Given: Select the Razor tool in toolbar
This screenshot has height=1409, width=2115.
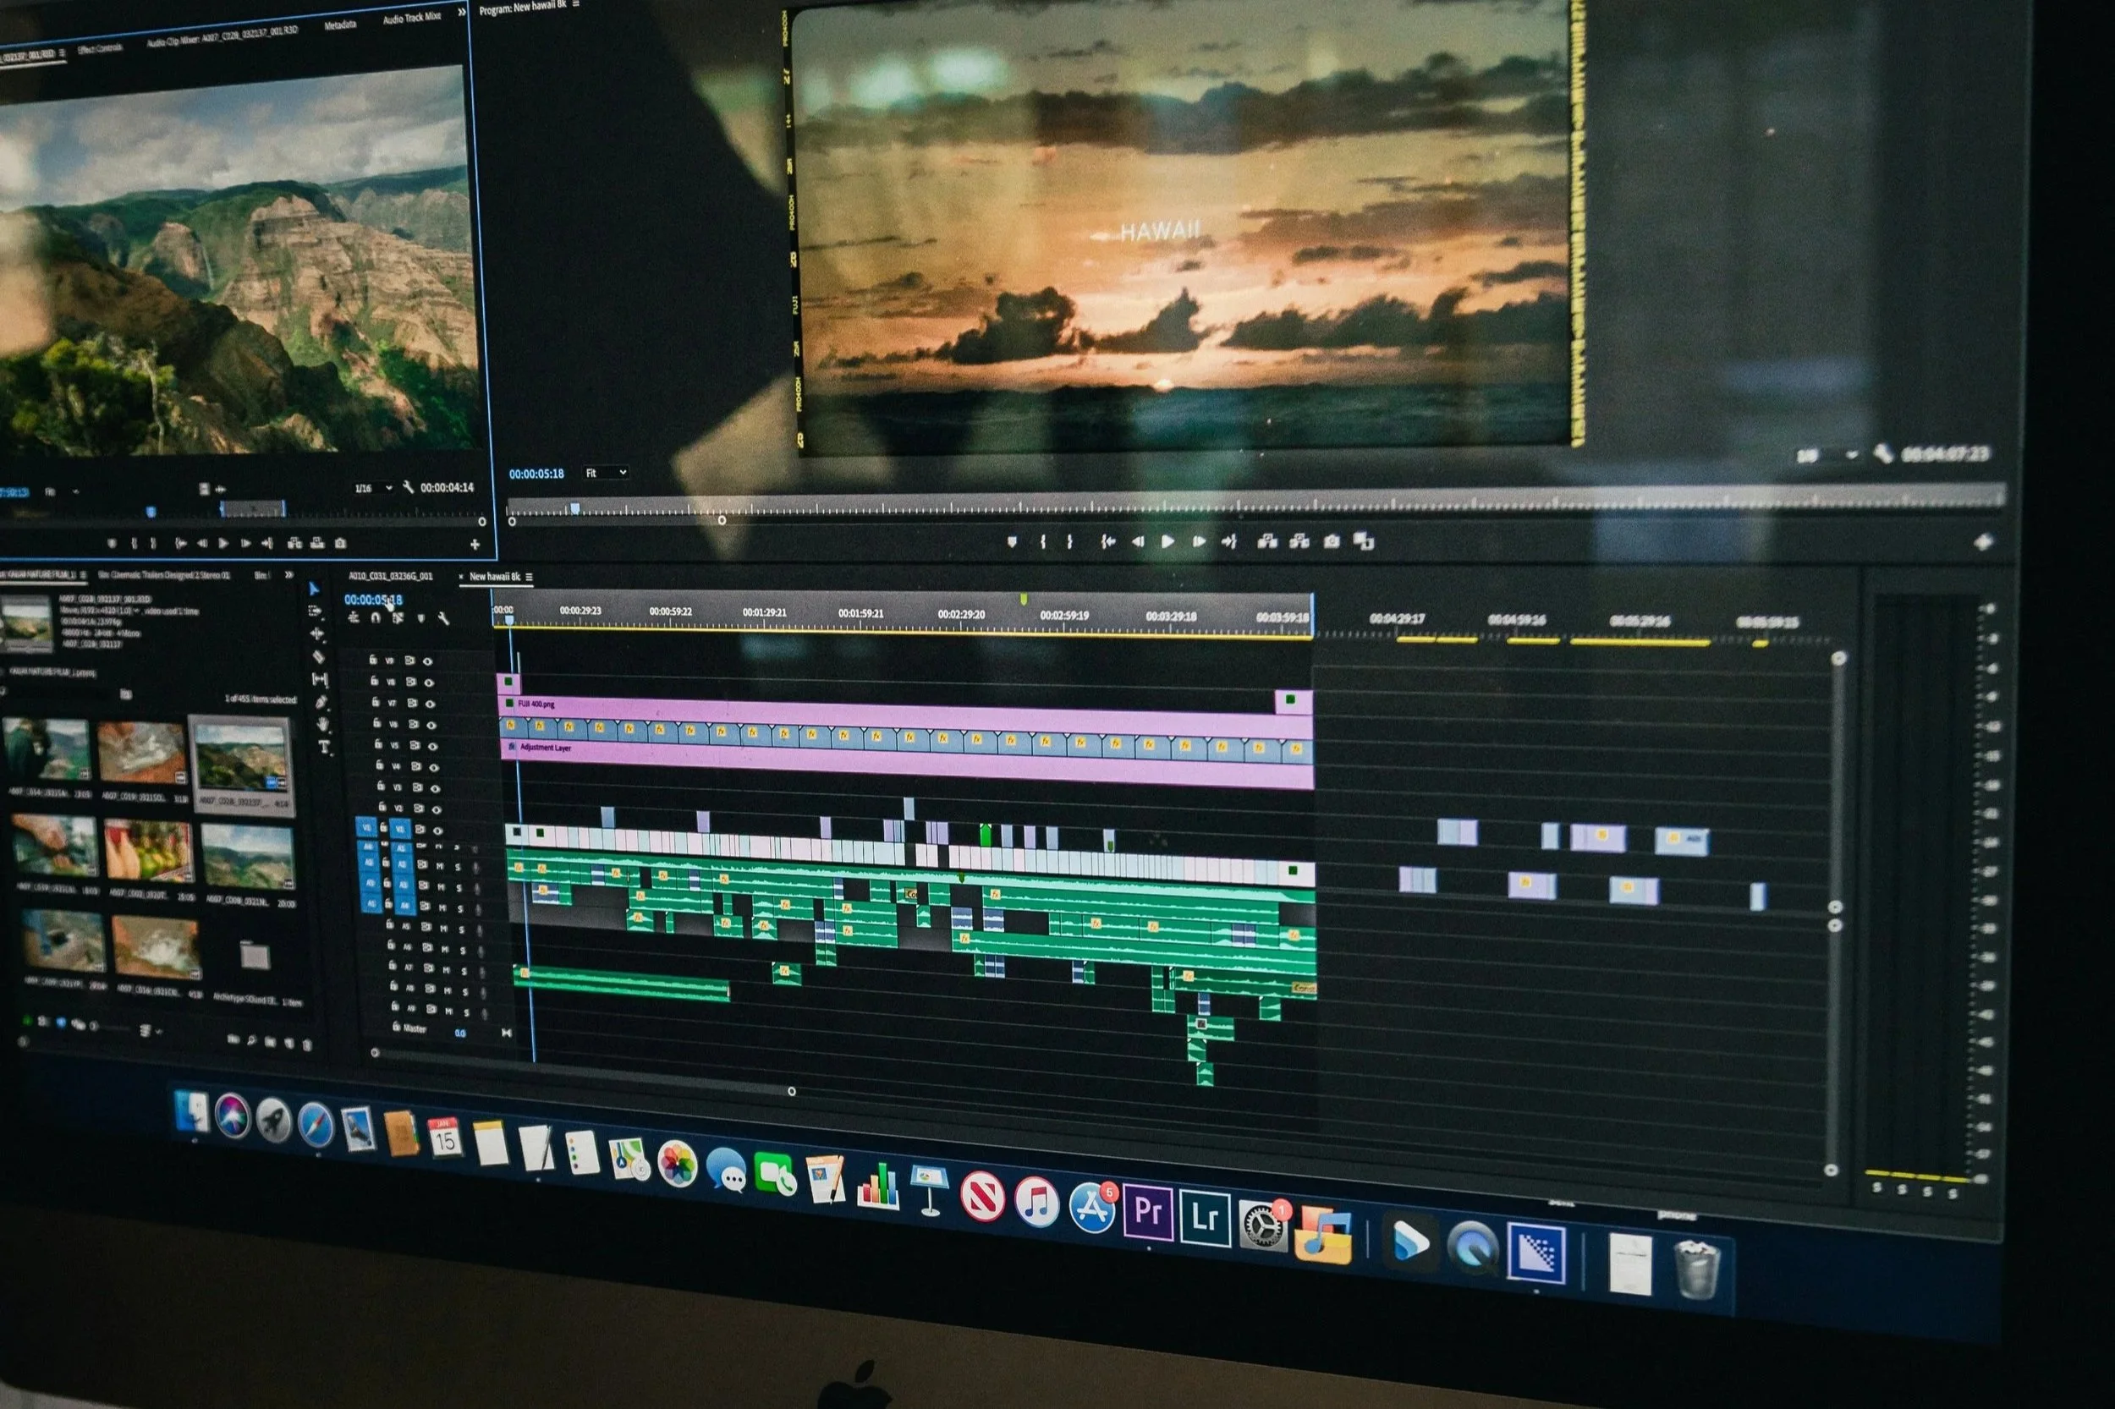Looking at the screenshot, I should (318, 657).
